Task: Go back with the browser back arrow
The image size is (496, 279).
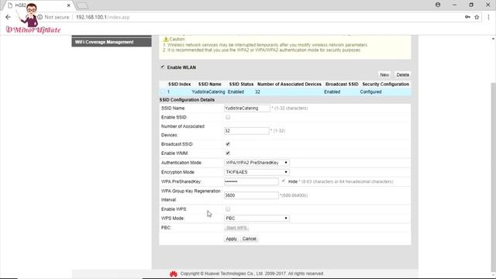Action: [x=8, y=17]
